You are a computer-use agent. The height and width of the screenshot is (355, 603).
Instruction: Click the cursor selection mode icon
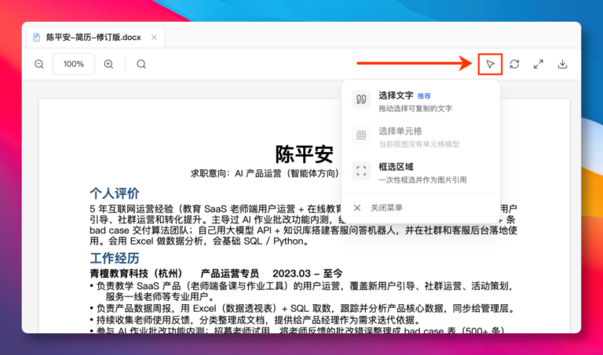[x=490, y=64]
